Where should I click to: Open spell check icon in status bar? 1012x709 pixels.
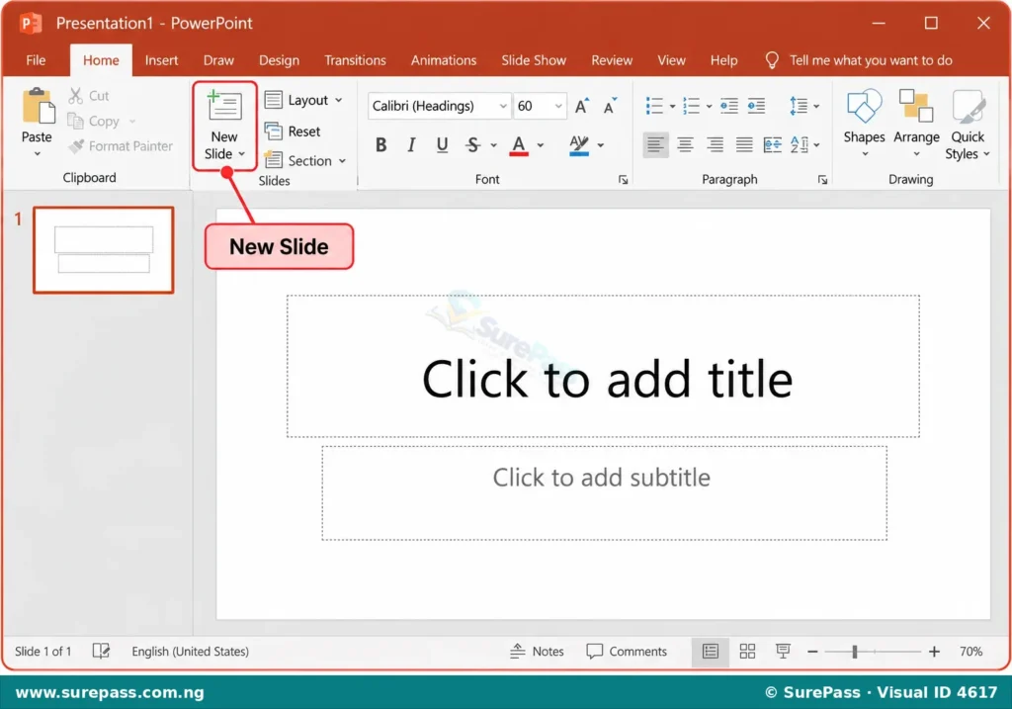(101, 651)
